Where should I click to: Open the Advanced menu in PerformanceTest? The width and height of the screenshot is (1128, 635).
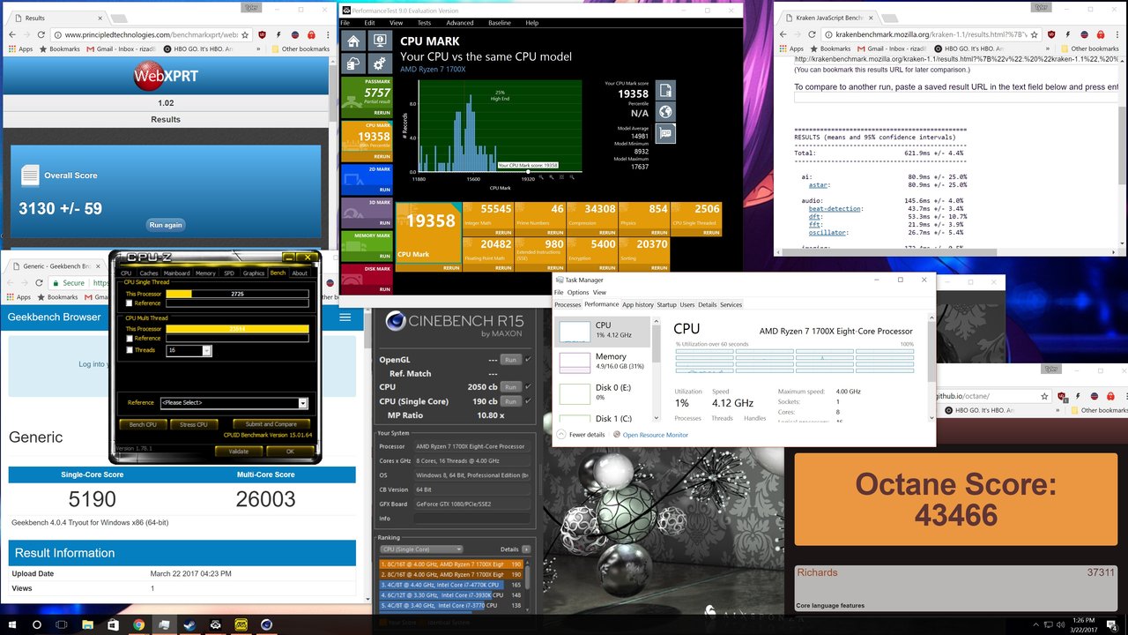[460, 23]
